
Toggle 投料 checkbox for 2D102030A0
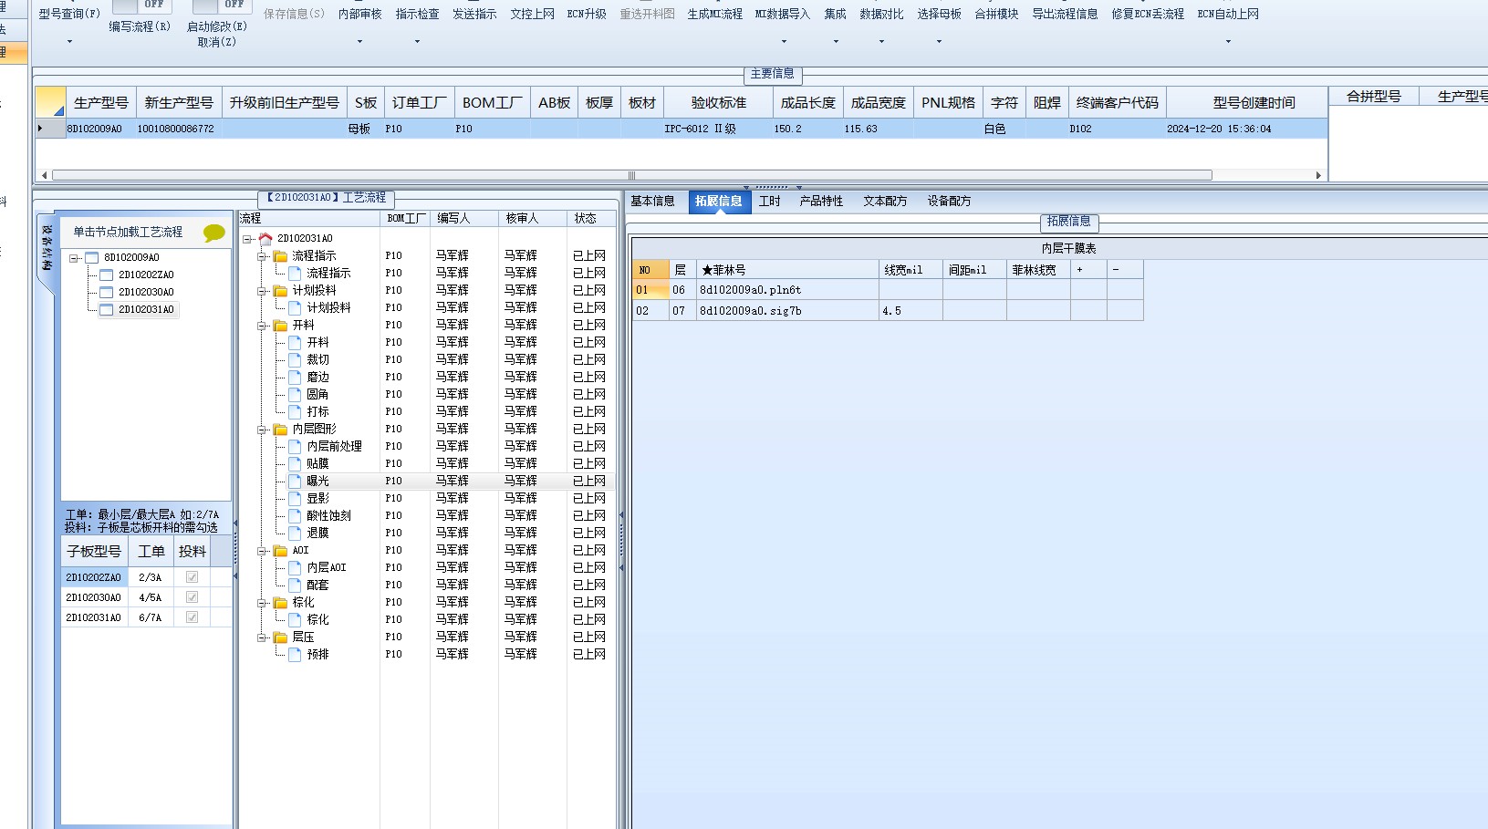(x=192, y=597)
